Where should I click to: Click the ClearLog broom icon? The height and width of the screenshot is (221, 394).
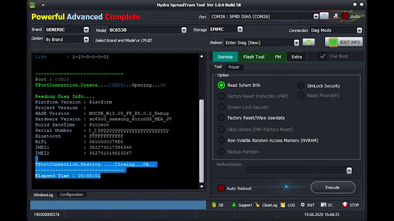(258, 205)
